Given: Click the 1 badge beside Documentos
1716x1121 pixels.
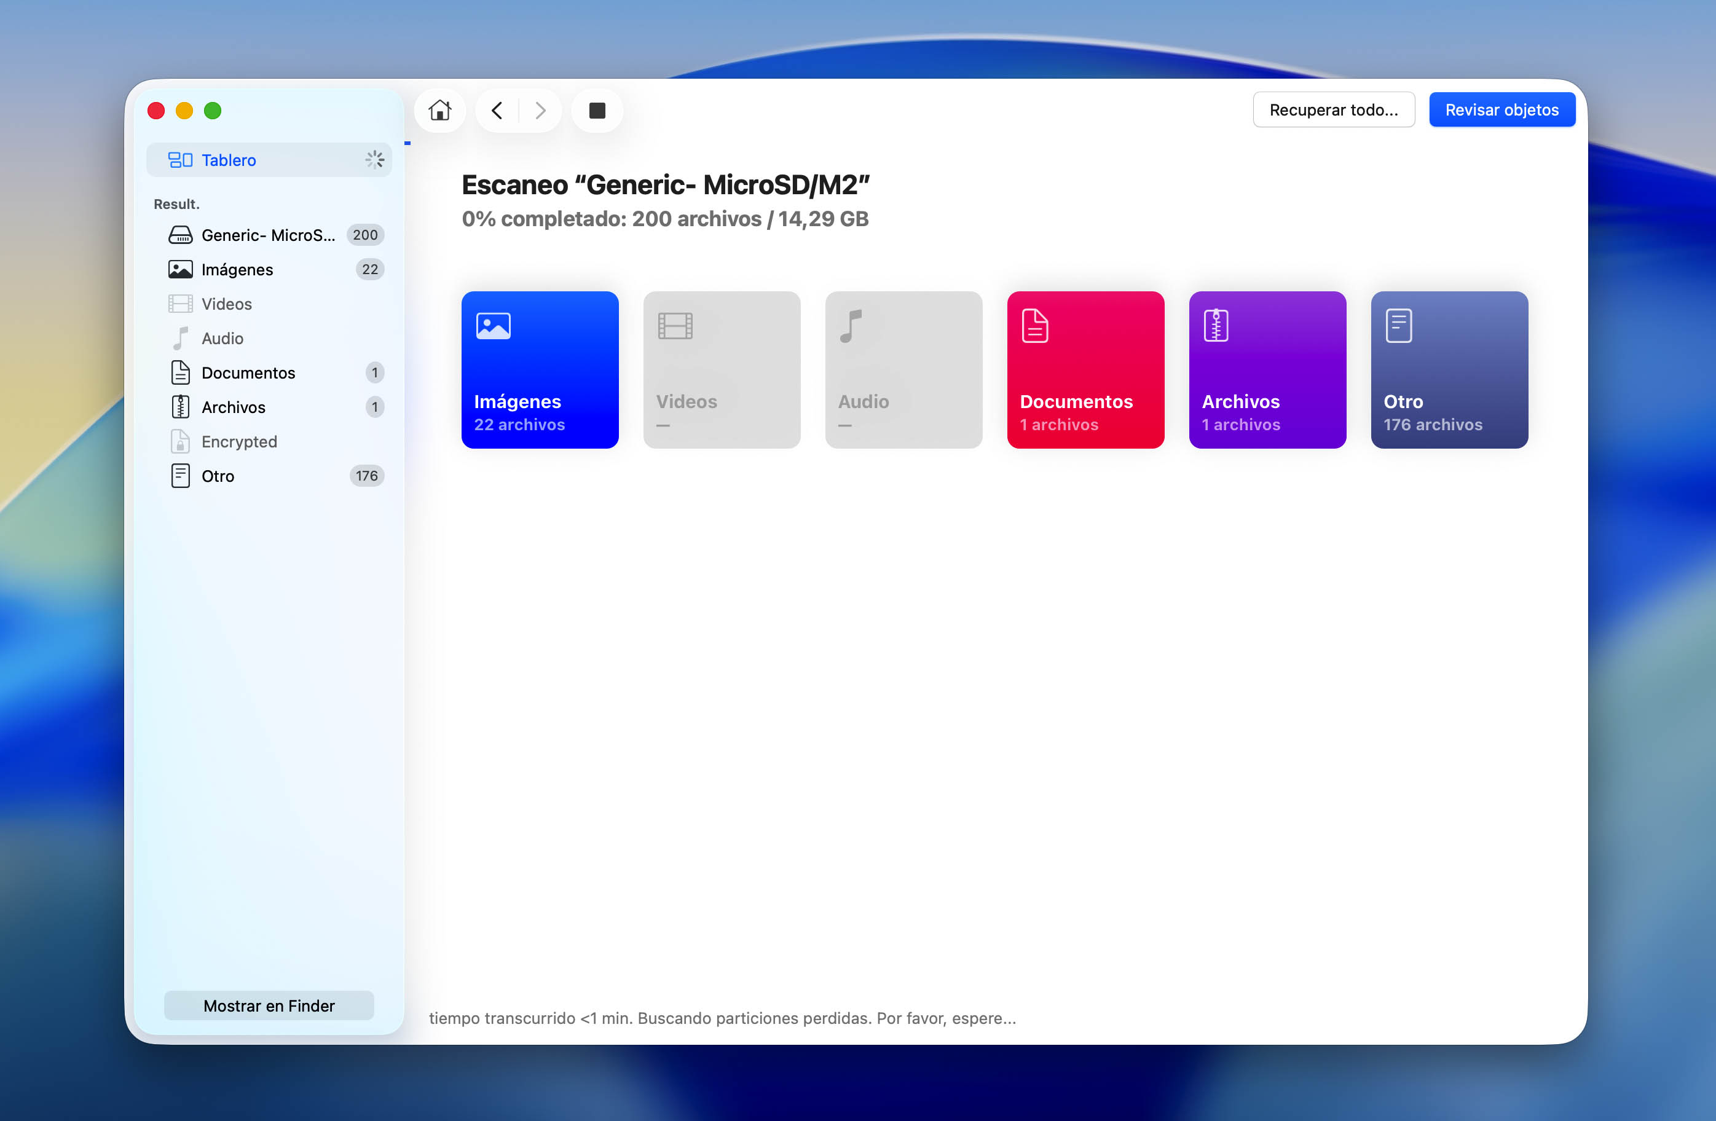Looking at the screenshot, I should [x=374, y=372].
